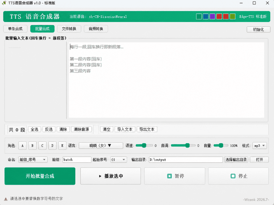
Task: Click the 初始化 button
Action: (x=258, y=30)
